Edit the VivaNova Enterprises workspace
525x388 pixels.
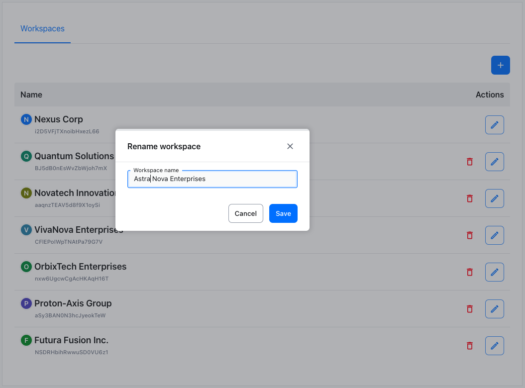coord(494,235)
